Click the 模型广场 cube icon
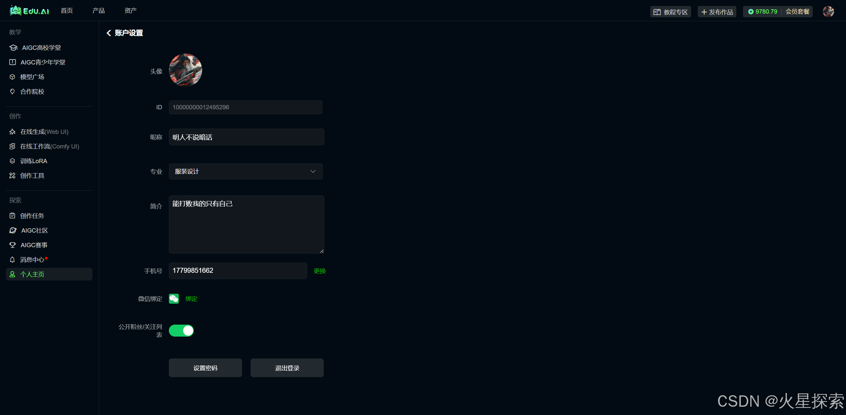Screen dimensions: 846x415 tap(12, 77)
